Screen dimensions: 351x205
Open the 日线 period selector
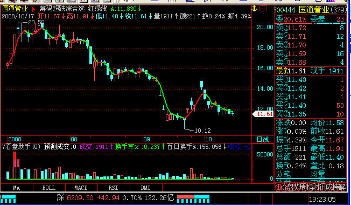[263, 140]
